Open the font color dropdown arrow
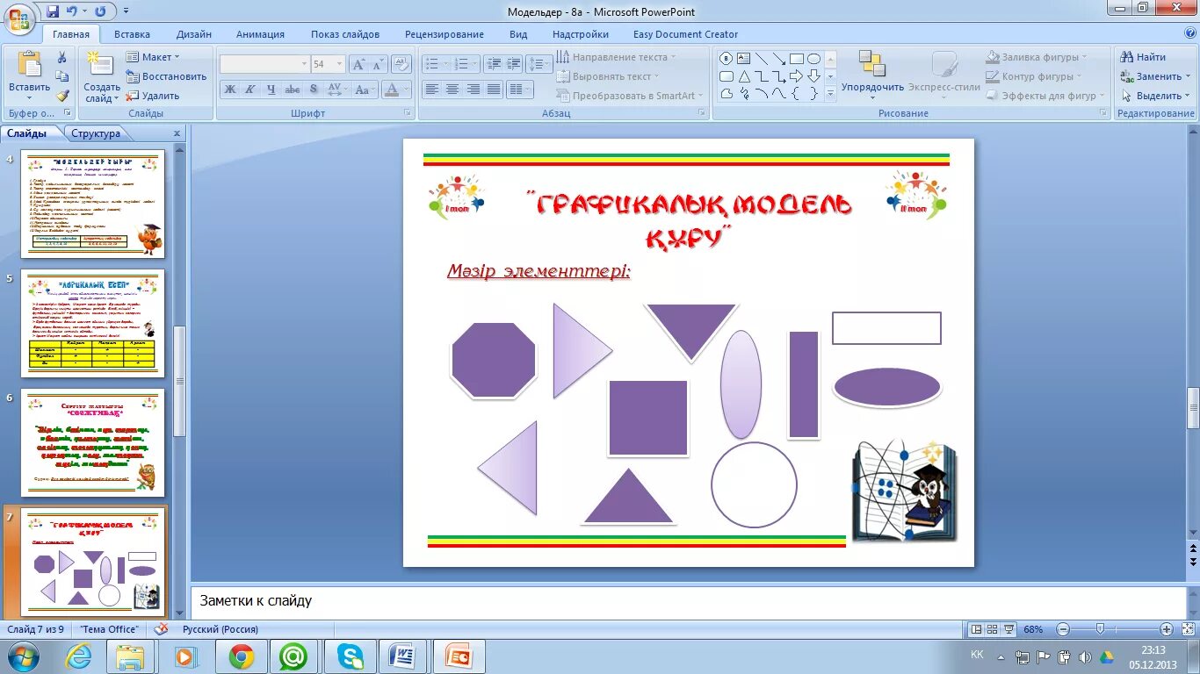 click(407, 90)
